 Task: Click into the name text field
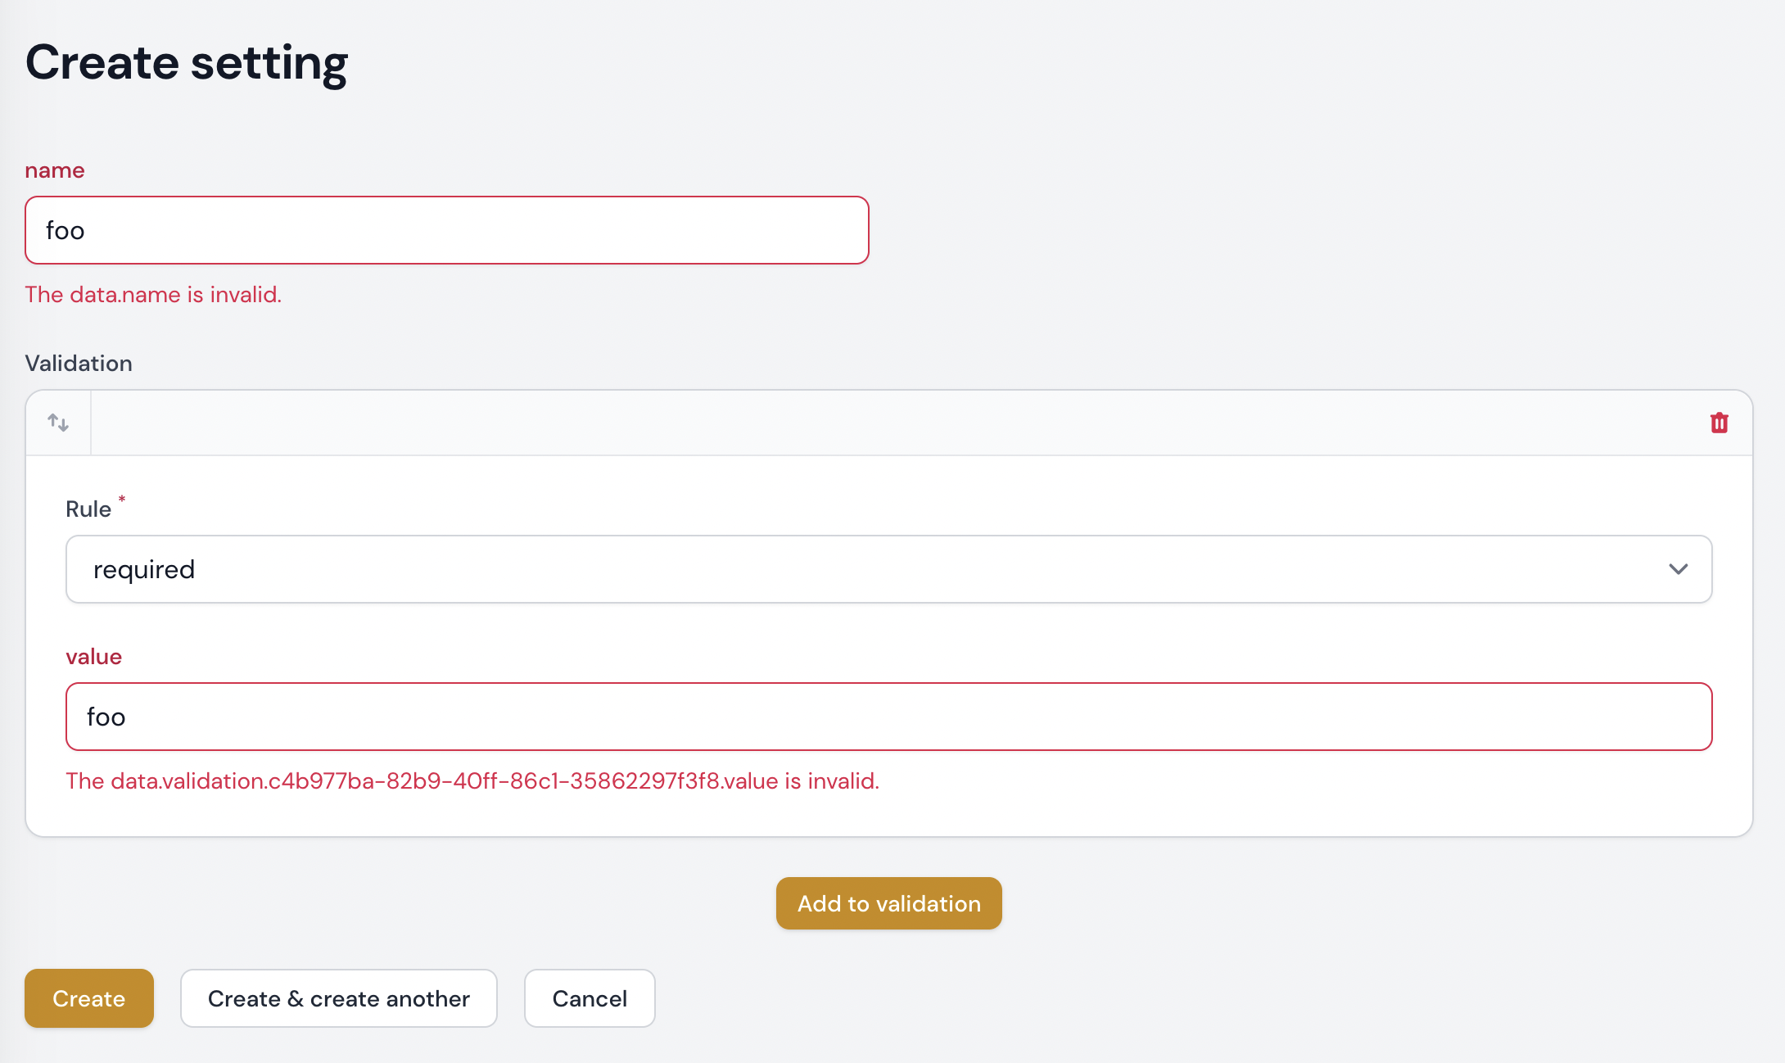coord(446,230)
